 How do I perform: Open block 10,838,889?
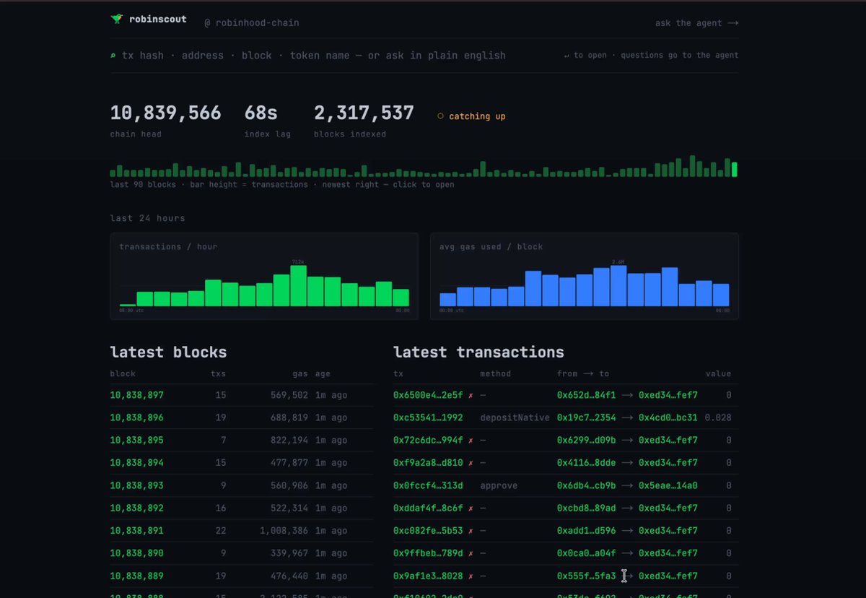click(x=137, y=576)
